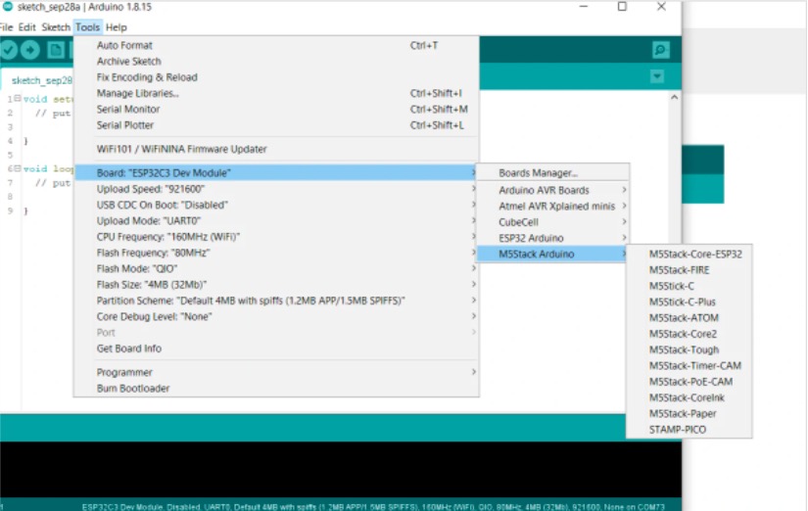Expand Flash Mode QIO submenu
The height and width of the screenshot is (511, 808).
click(277, 269)
